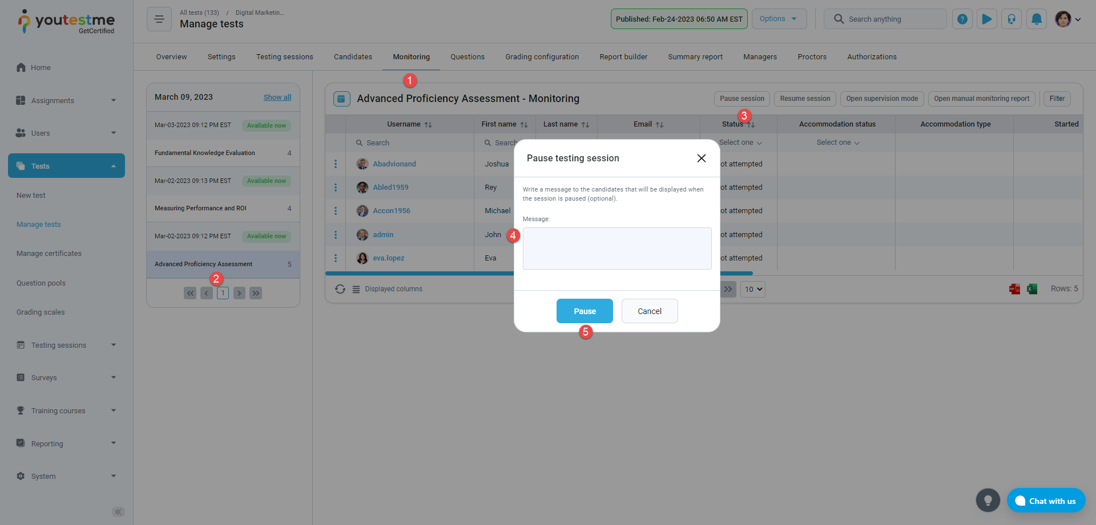Image resolution: width=1096 pixels, height=525 pixels.
Task: Export table to Excel icon
Action: pyautogui.click(x=1032, y=289)
